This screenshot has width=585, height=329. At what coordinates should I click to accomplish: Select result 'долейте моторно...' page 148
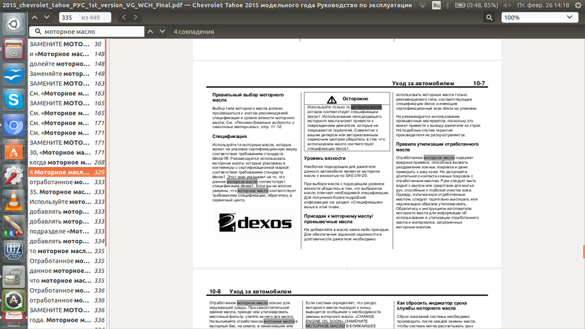(67, 64)
